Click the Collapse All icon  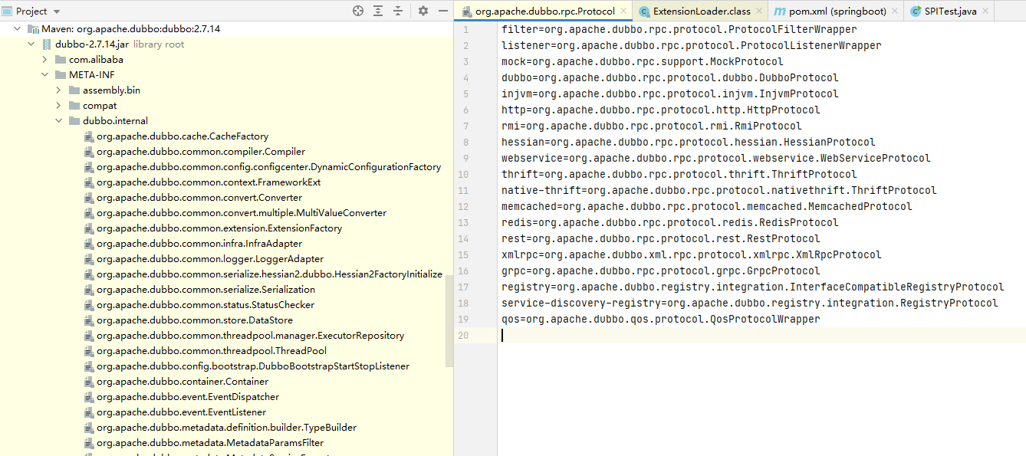398,11
